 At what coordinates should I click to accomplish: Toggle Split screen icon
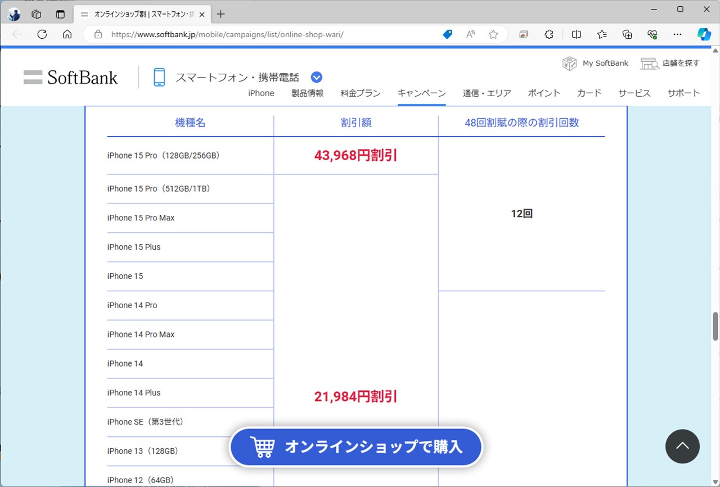click(577, 34)
